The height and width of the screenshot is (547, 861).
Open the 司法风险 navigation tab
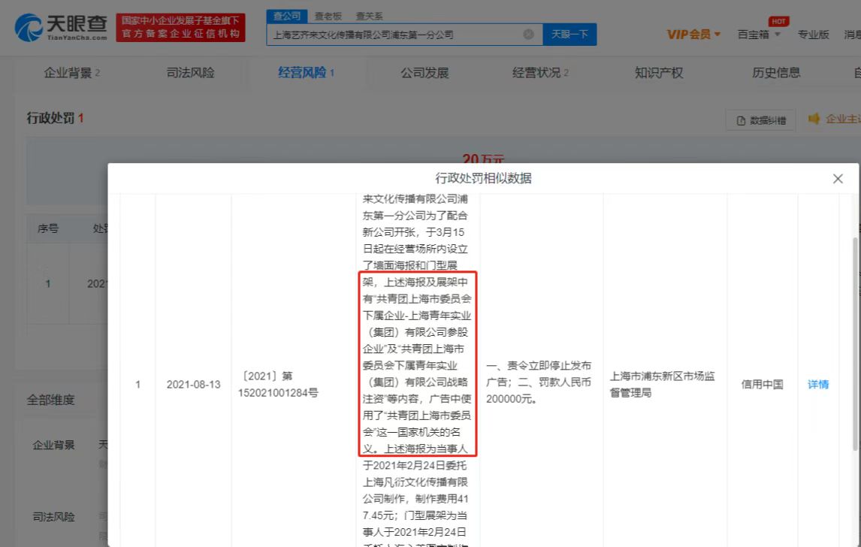click(190, 73)
